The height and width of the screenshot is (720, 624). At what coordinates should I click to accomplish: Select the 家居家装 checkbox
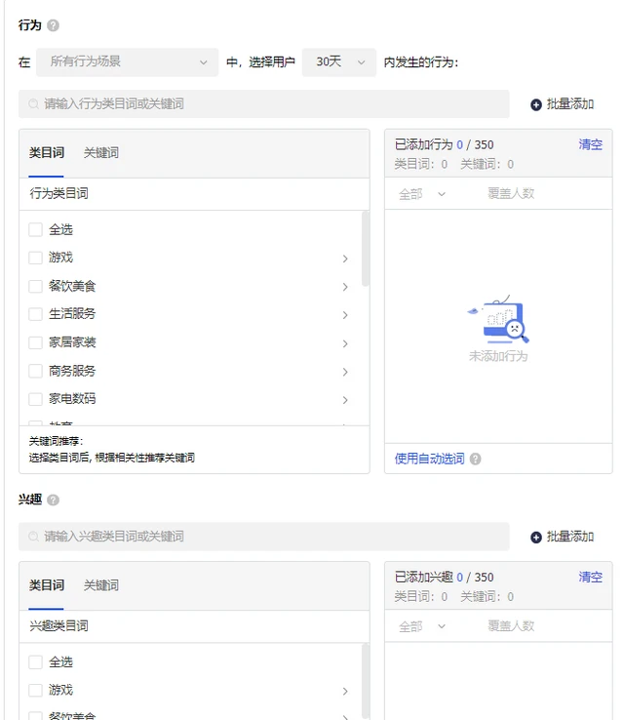coord(35,343)
